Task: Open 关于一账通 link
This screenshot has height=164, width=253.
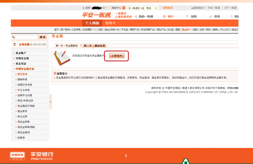Action: click(x=230, y=8)
